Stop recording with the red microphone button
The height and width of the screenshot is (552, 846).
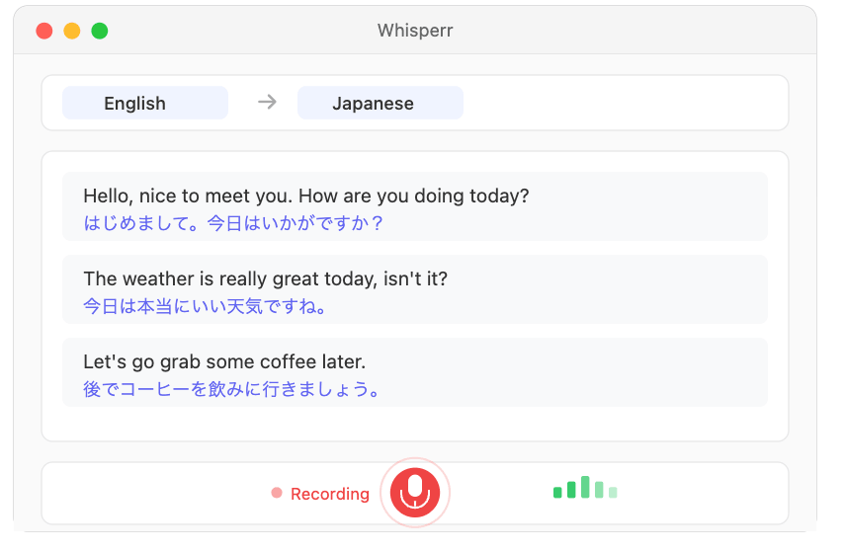pyautogui.click(x=414, y=493)
